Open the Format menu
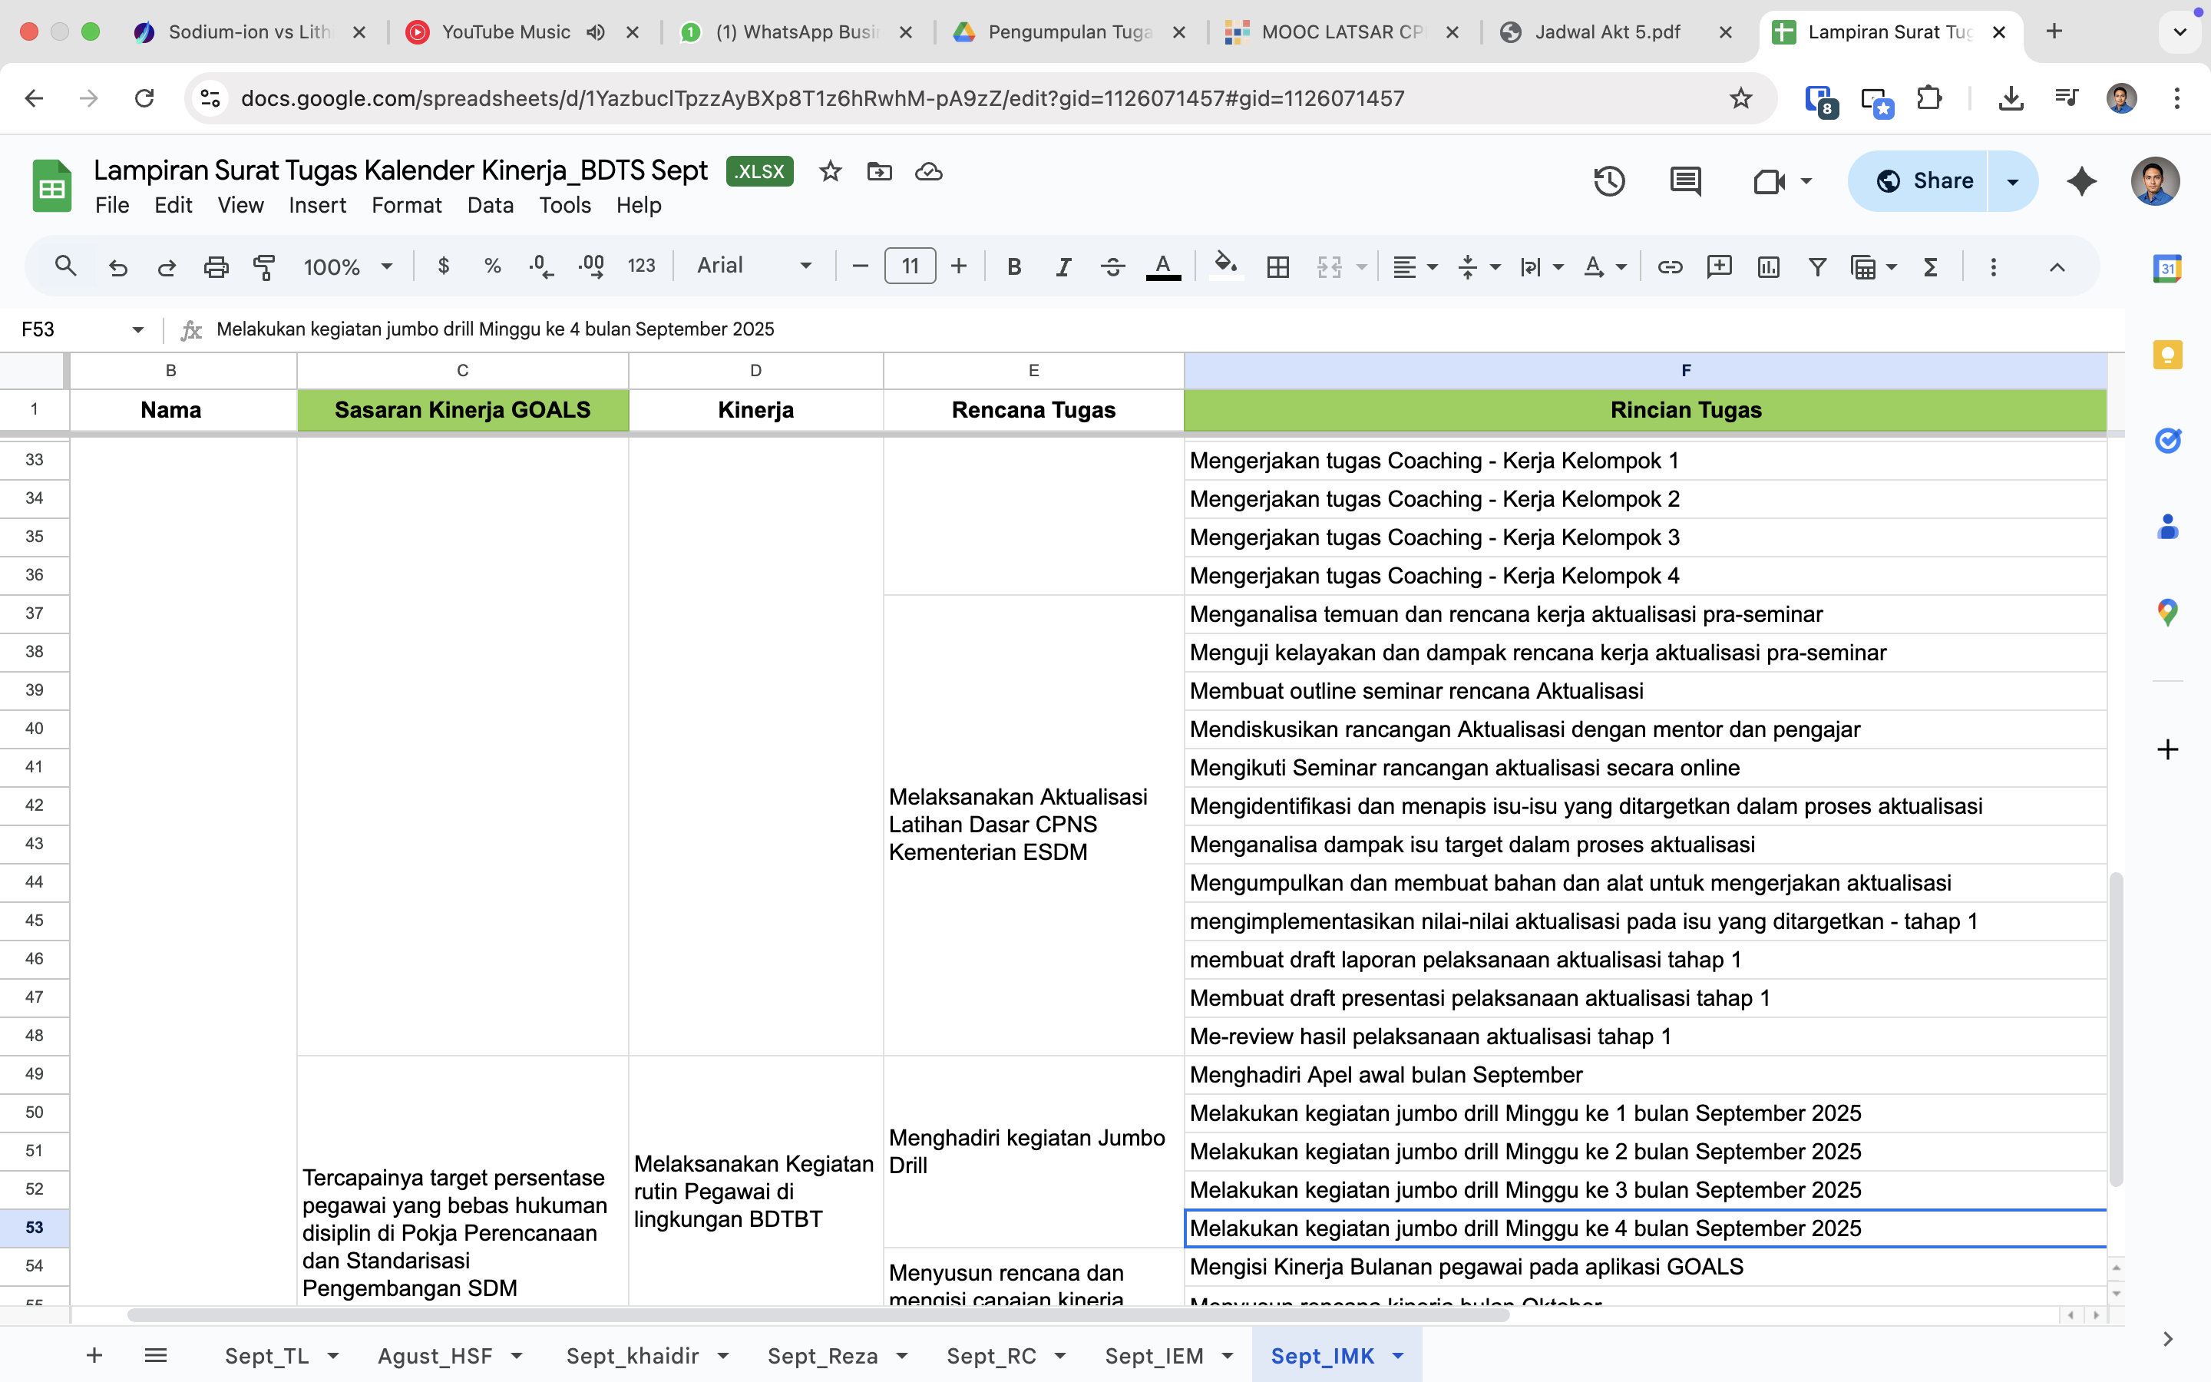 click(x=405, y=206)
